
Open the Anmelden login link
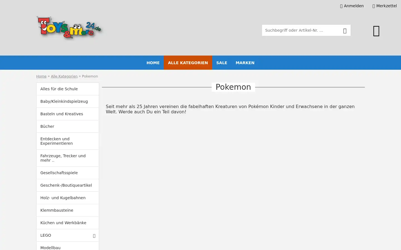pos(352,6)
